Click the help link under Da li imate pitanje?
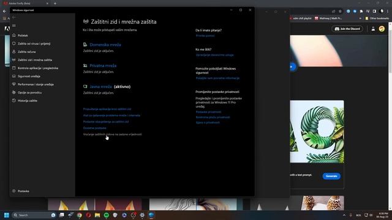The height and width of the screenshot is (220, 392). [x=205, y=35]
